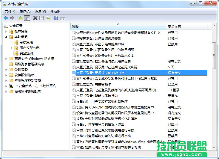Image resolution: width=219 pixels, height=159 pixels.
Task: Expand the 公钥策略 tree node
Action: 6,69
